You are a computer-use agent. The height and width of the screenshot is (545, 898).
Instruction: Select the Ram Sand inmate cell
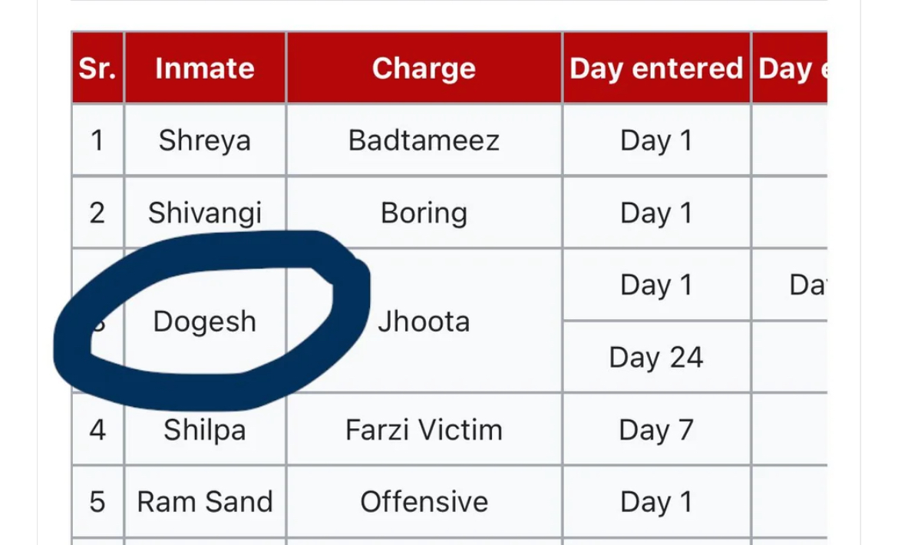click(205, 501)
